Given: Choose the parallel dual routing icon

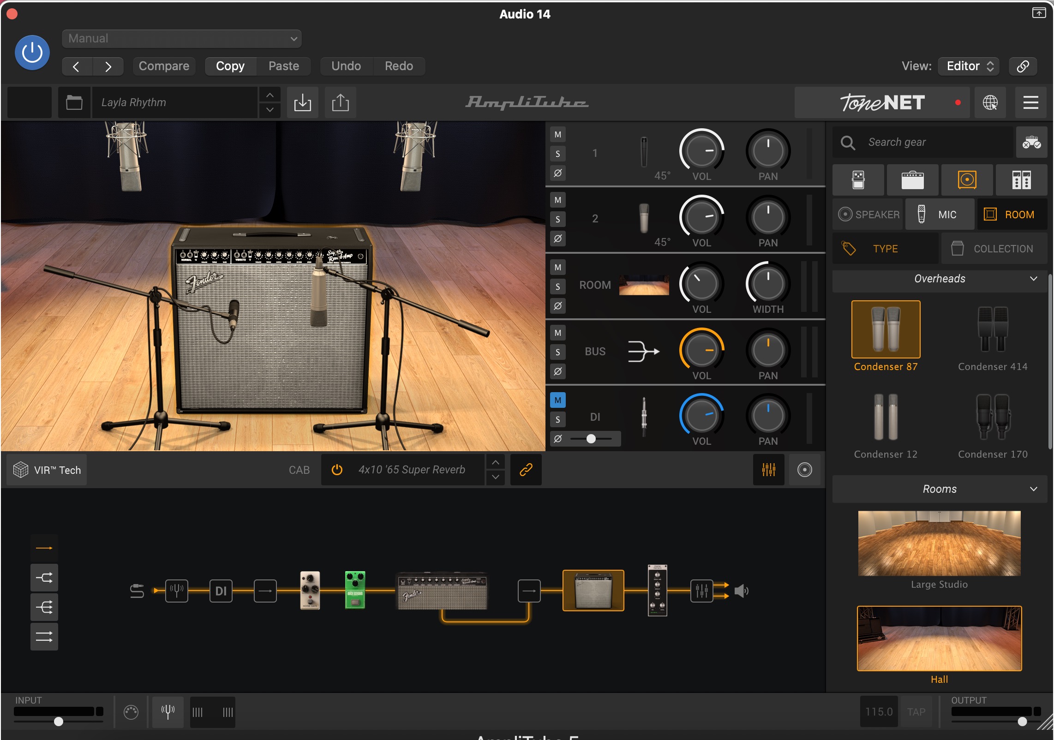Looking at the screenshot, I should [44, 637].
